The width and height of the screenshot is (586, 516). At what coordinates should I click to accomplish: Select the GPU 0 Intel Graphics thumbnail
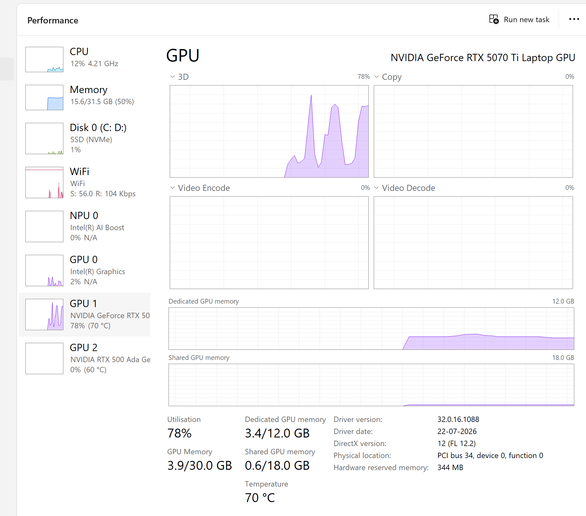coord(44,270)
